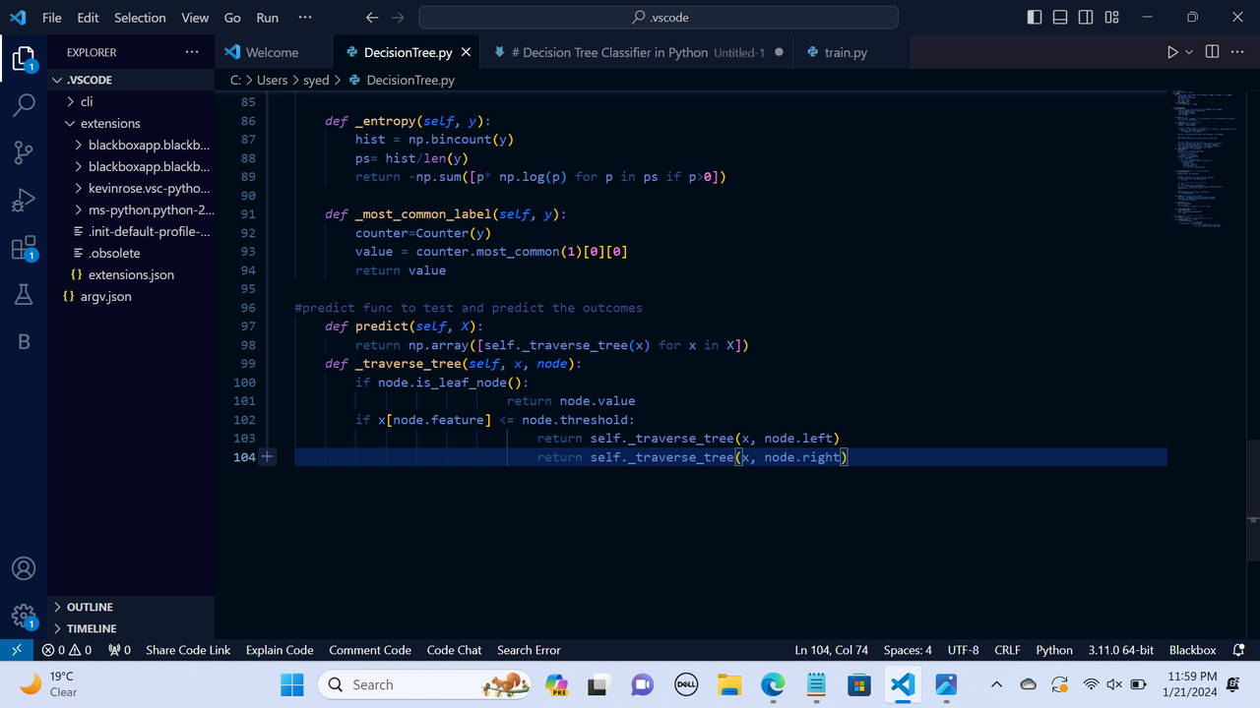Screen dimensions: 1260x708
Task: Open the Manage gear menu
Action: coord(23,617)
